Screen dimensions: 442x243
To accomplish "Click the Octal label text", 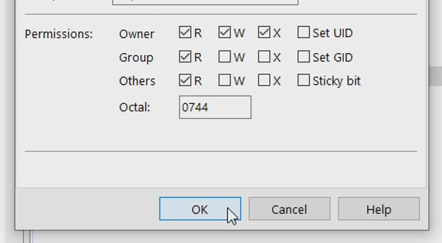I will (135, 107).
